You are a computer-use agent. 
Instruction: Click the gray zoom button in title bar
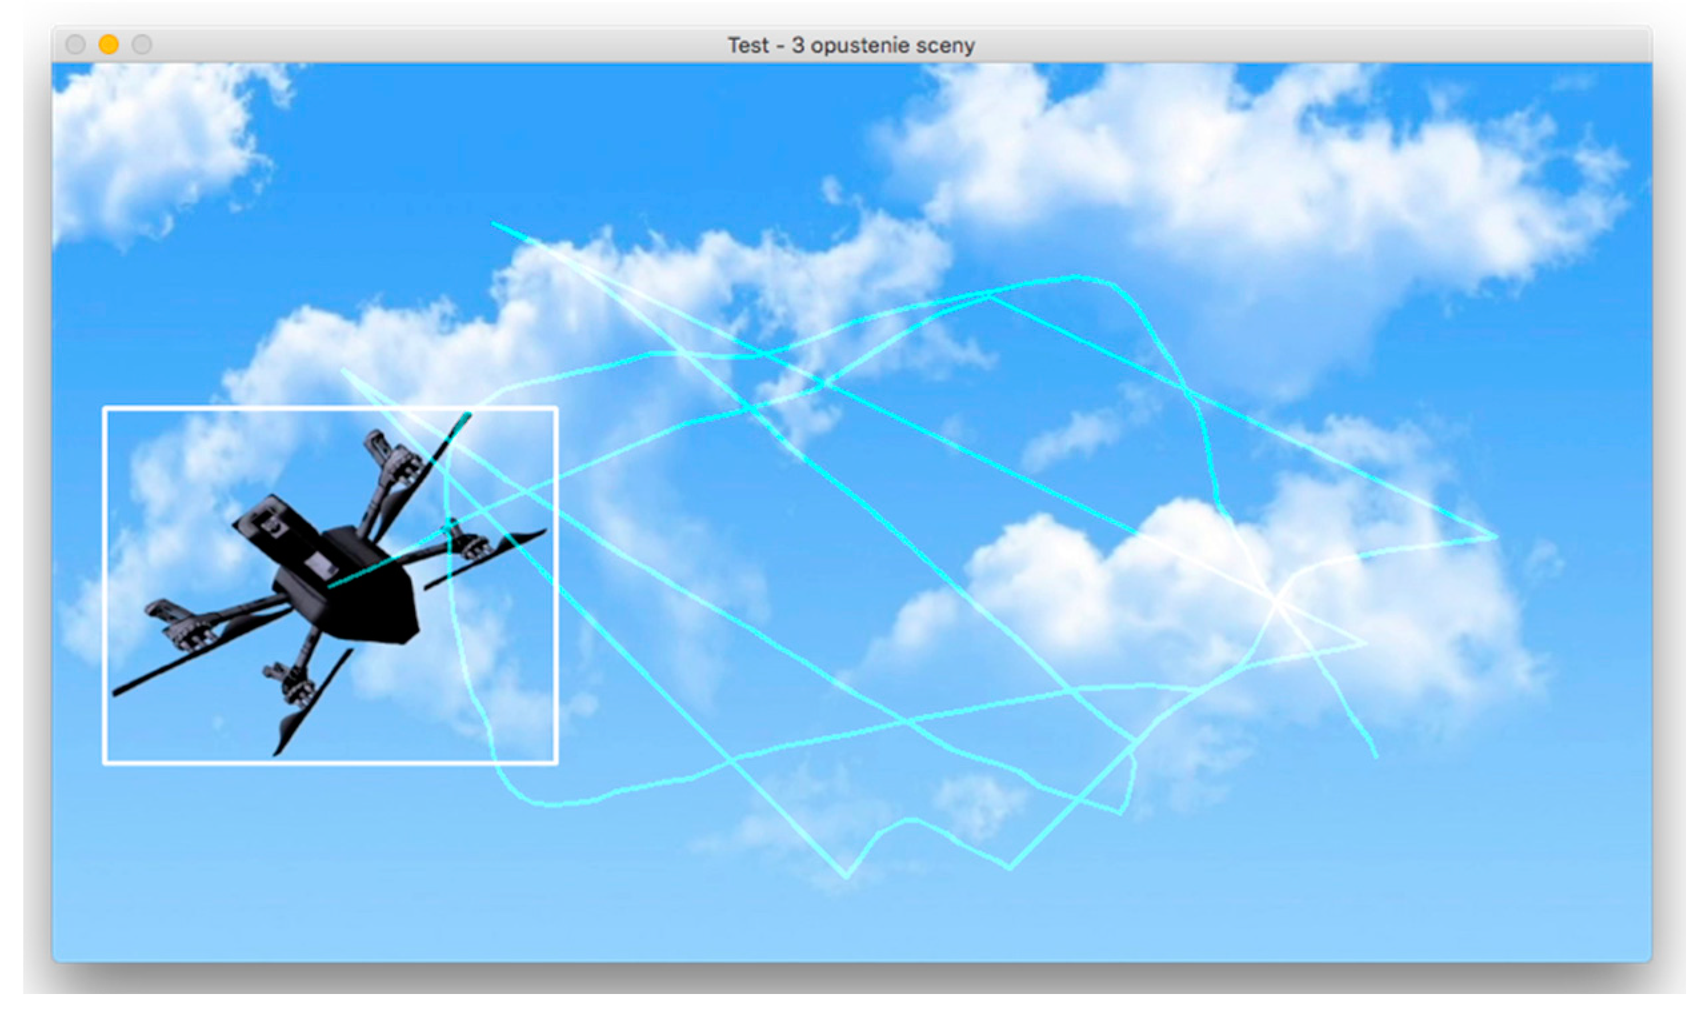point(141,45)
